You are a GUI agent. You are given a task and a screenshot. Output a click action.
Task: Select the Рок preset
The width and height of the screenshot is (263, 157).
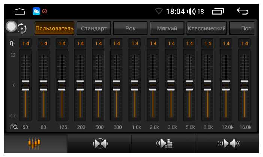tap(130, 28)
